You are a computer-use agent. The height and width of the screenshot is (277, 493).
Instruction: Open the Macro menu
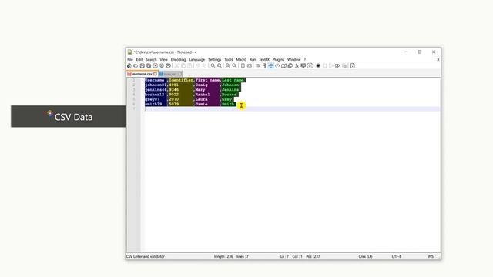[241, 59]
